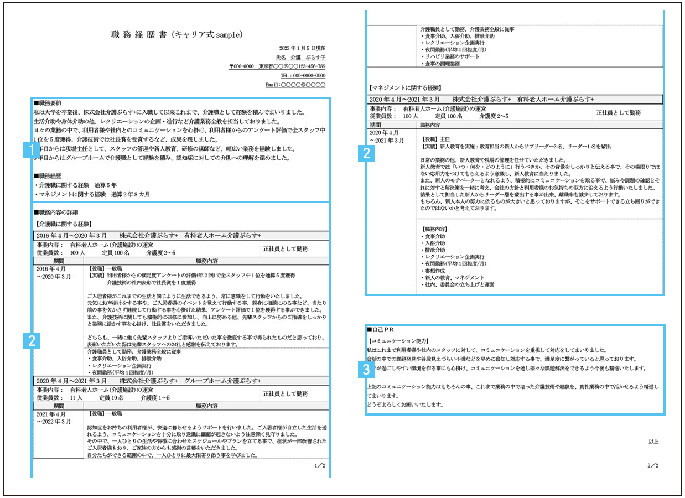The height and width of the screenshot is (498, 685).
Task: Click the グループホーム介護ぷらす+ table header row
Action: (x=181, y=381)
